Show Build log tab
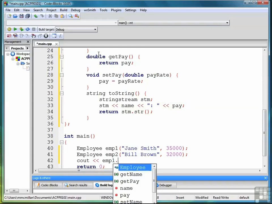This screenshot has width=272, height=204. pyautogui.click(x=104, y=185)
